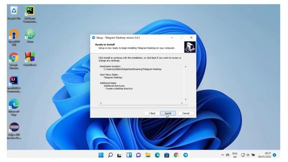Click the Telegram icon in the taskbar
The height and width of the screenshot is (162, 288).
point(185,155)
